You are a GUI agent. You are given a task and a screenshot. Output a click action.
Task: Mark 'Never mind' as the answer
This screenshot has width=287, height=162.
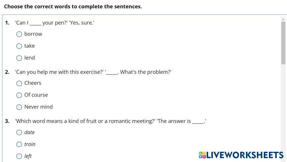19,107
